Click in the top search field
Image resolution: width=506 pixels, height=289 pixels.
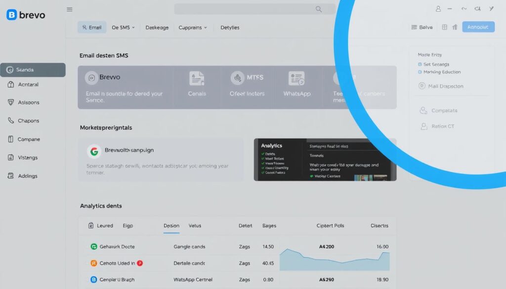[x=255, y=9]
